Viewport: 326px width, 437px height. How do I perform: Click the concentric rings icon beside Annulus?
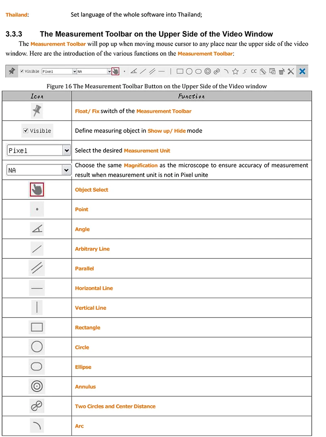pyautogui.click(x=37, y=386)
